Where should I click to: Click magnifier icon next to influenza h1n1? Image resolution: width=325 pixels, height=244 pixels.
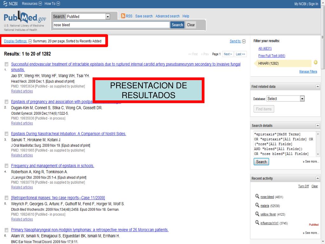[257, 222]
